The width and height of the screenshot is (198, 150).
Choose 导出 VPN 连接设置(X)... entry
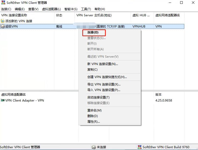coord(110,84)
